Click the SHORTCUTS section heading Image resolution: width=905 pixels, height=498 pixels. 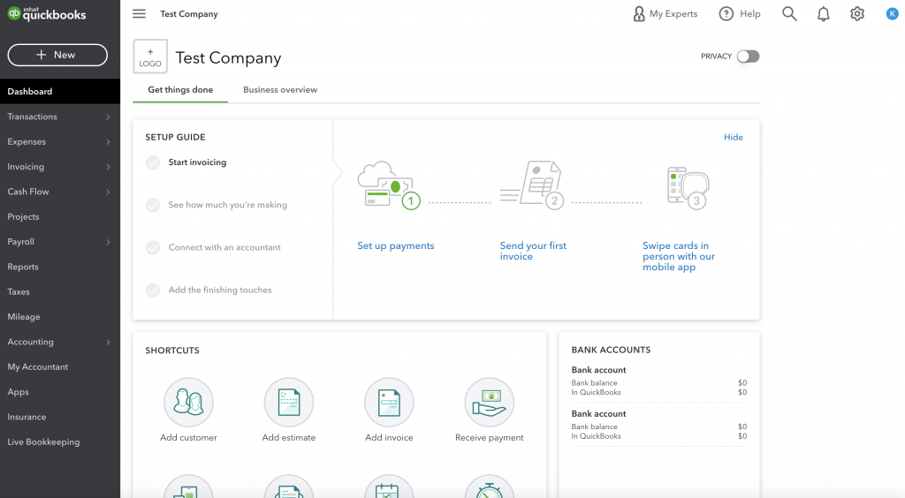(172, 351)
